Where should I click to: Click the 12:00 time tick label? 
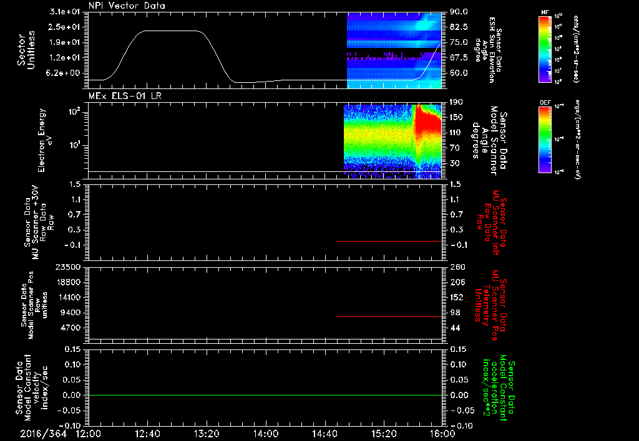click(88, 434)
